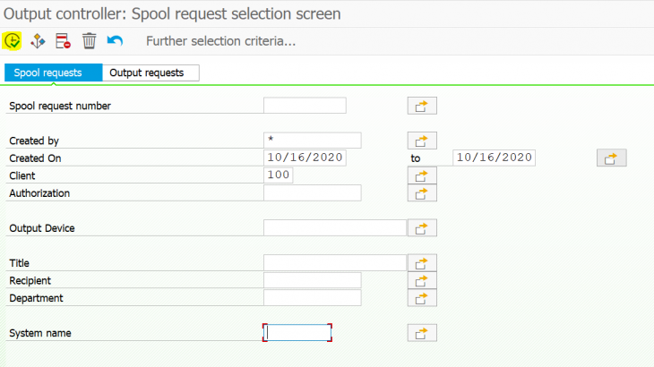
Task: Select the Spool requests tab
Action: 52,73
